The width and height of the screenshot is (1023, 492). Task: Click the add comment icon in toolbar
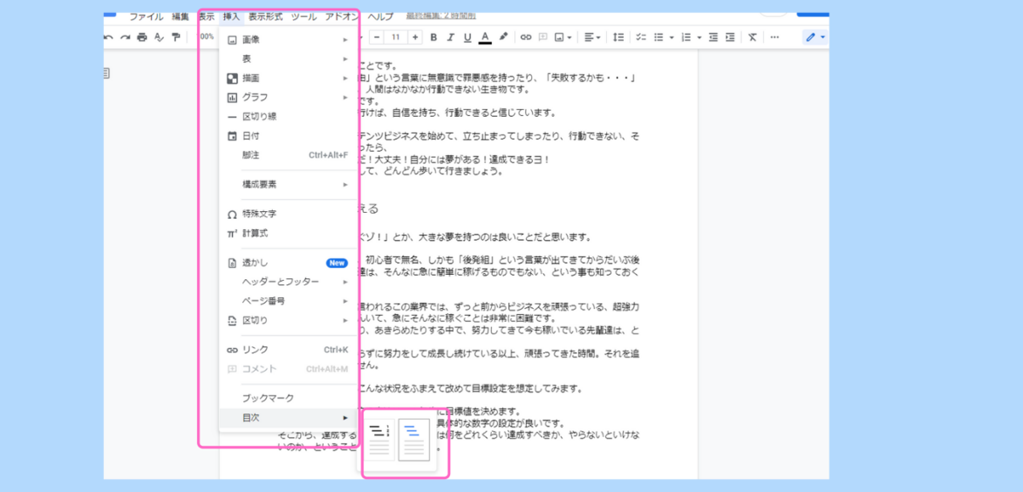[543, 37]
